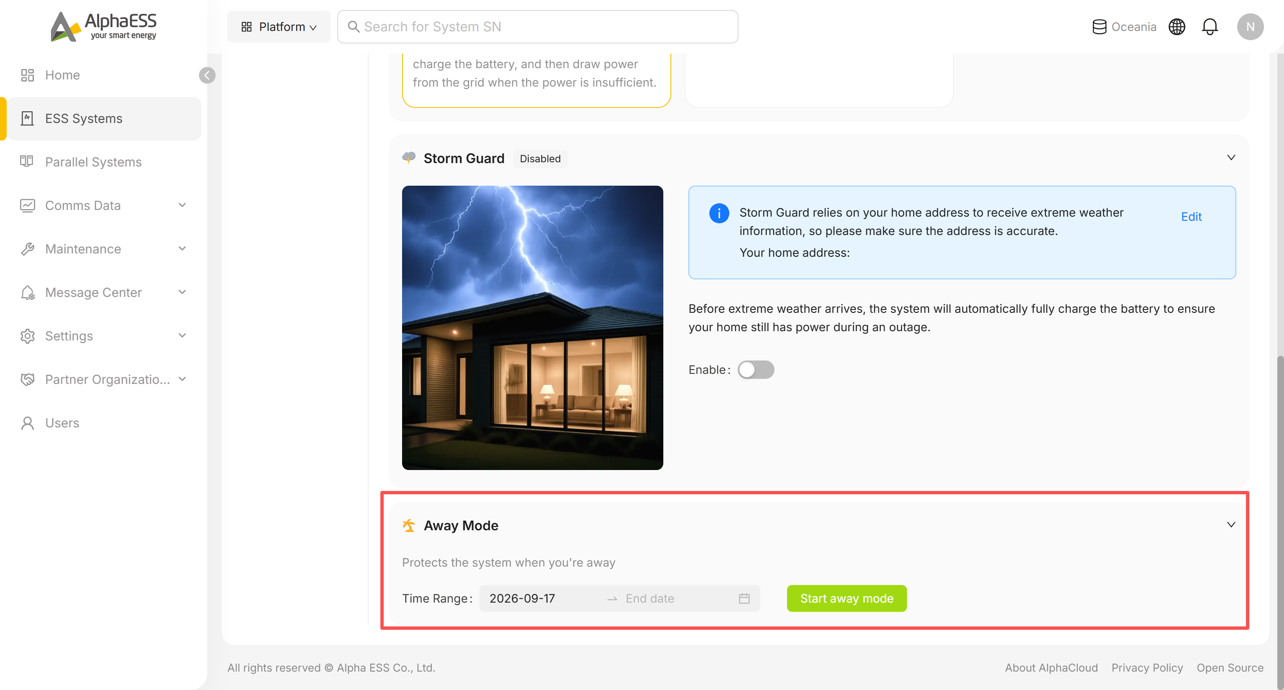Enable the Storm Guard toggle
Screen dimensions: 1284x690
point(756,369)
